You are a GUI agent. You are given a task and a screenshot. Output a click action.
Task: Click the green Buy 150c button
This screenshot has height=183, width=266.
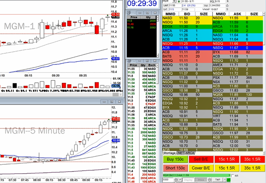(x=175, y=159)
